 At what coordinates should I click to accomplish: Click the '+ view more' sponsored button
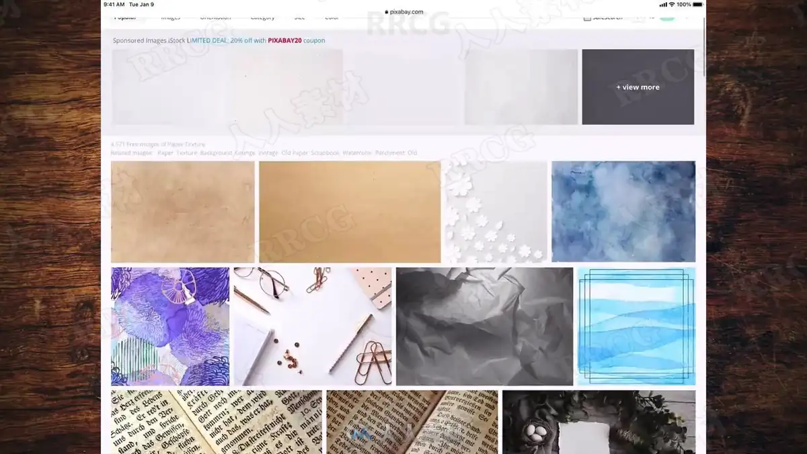click(x=638, y=87)
